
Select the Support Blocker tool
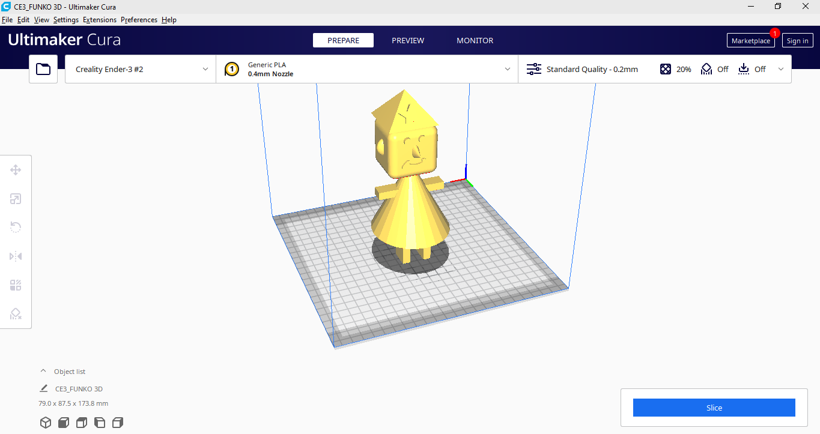(16, 314)
